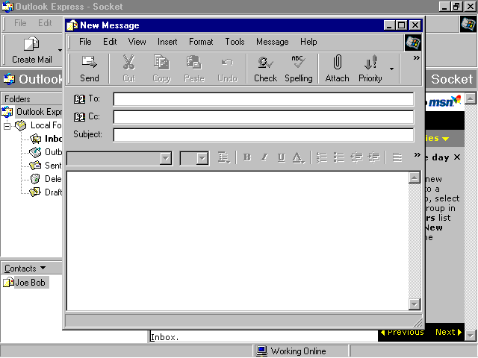This screenshot has height=358, width=478.
Task: Open the Tools menu
Action: (235, 42)
